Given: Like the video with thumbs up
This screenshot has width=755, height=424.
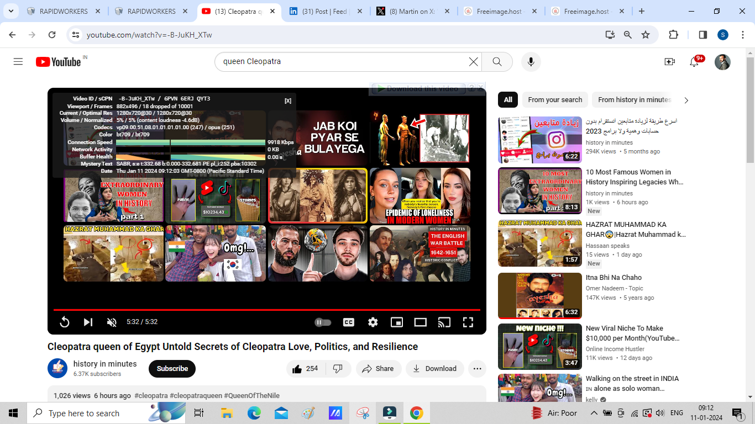Looking at the screenshot, I should [305, 369].
